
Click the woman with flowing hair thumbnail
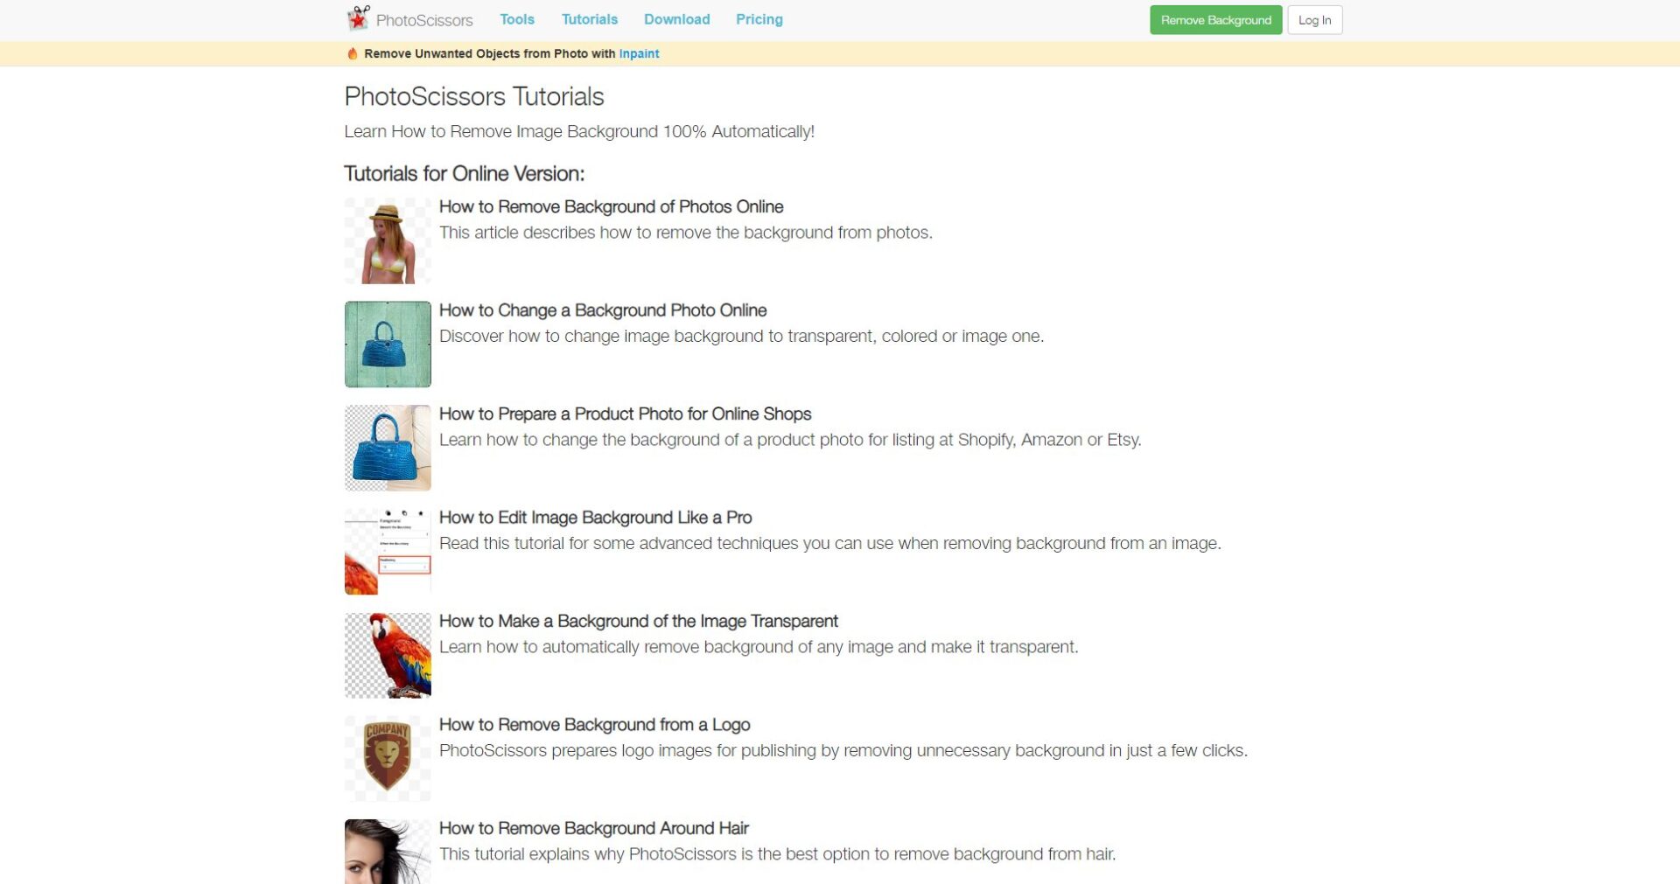click(388, 852)
